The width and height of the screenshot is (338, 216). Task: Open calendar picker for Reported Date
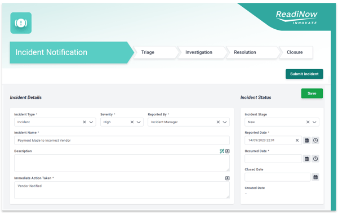pyautogui.click(x=307, y=141)
